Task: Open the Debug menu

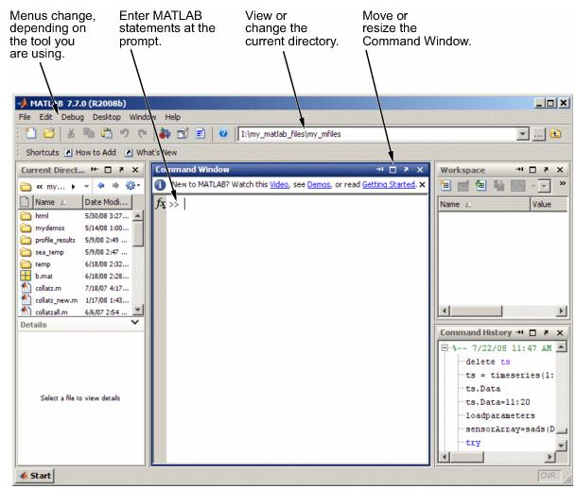Action: 73,117
